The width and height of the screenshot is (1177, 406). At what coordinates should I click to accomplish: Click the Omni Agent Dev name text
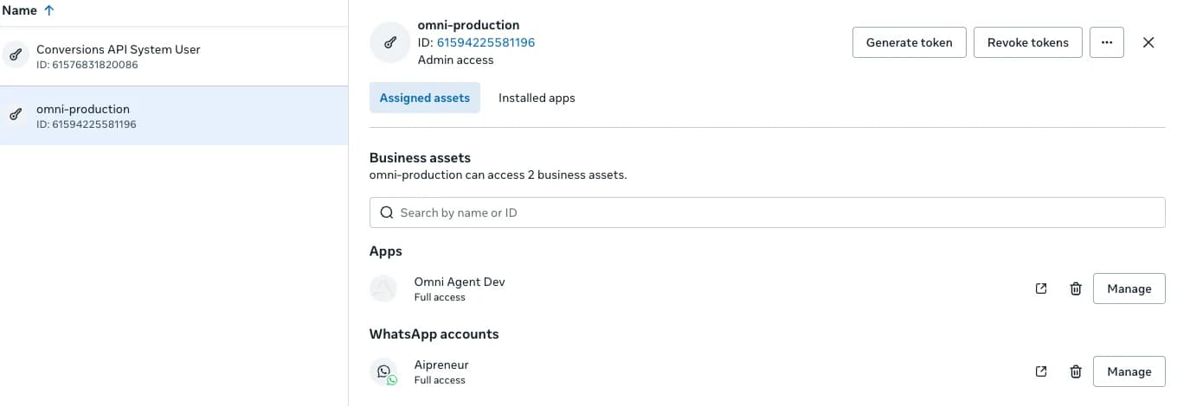pos(460,282)
